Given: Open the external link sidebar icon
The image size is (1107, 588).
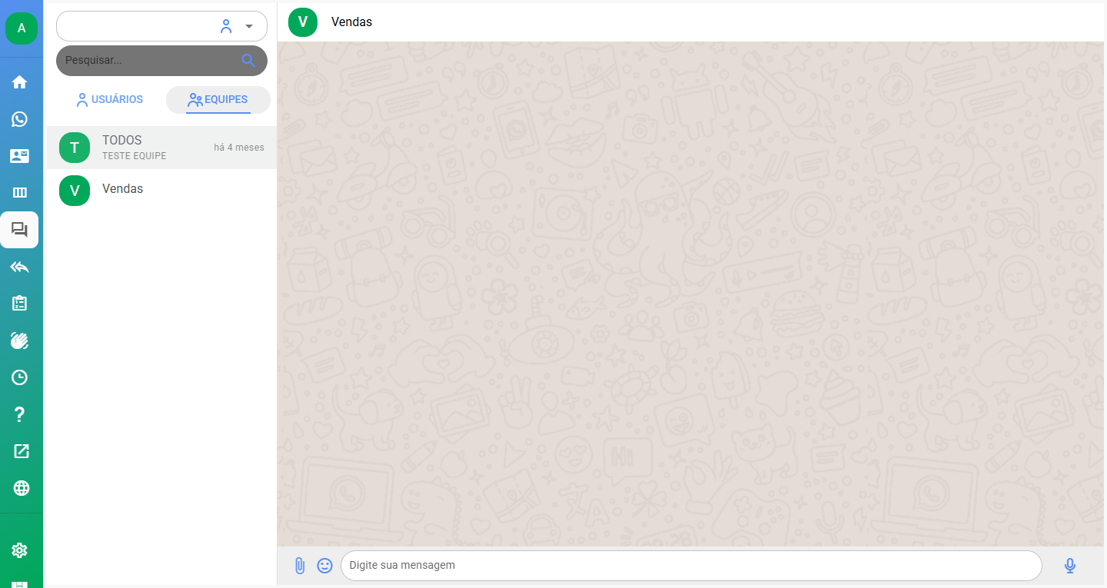Looking at the screenshot, I should coord(20,451).
